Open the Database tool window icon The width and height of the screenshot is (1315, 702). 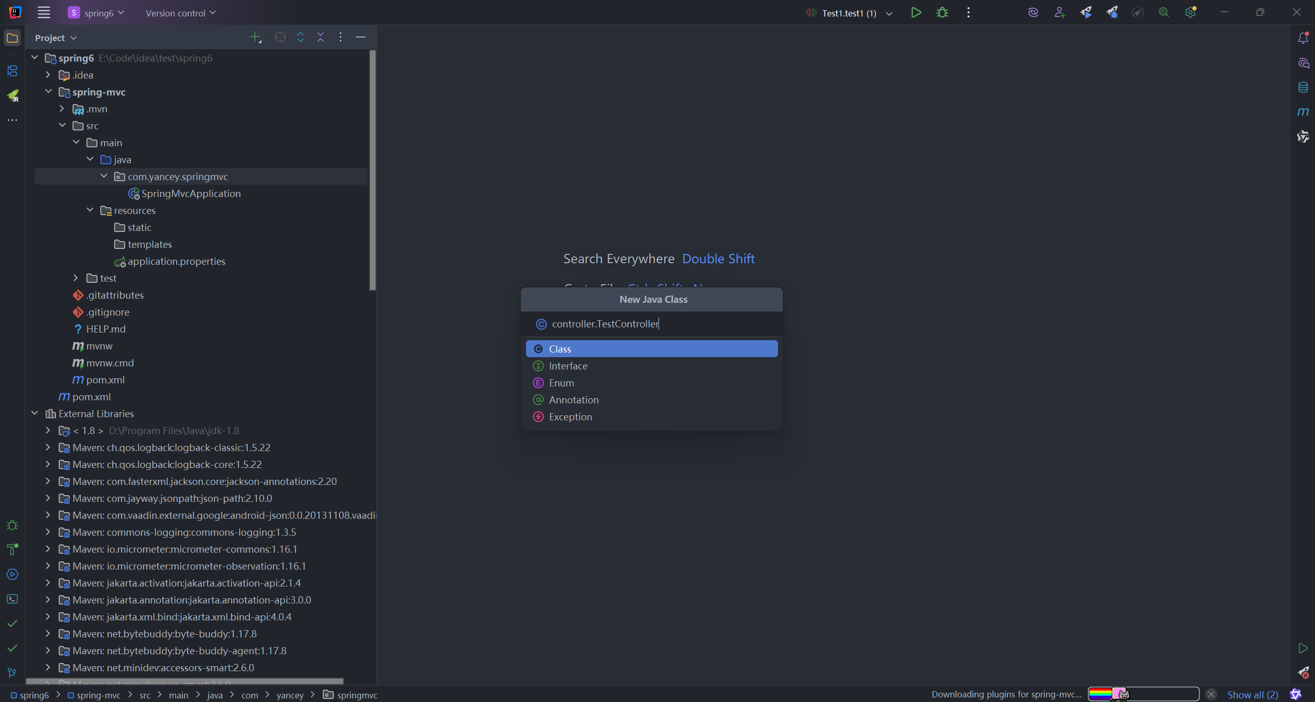pyautogui.click(x=1303, y=87)
